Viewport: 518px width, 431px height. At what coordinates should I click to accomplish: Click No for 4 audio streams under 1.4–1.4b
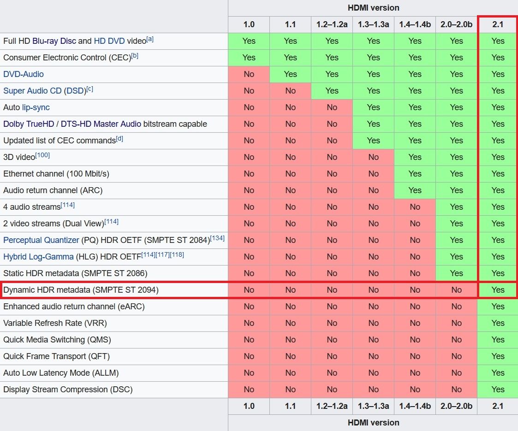415,207
